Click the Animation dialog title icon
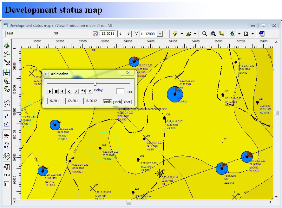Image resolution: width=282 pixels, height=208 pixels. click(x=46, y=74)
